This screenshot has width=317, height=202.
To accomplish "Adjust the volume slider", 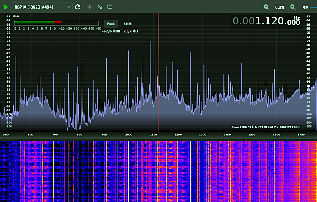I will (313, 7).
